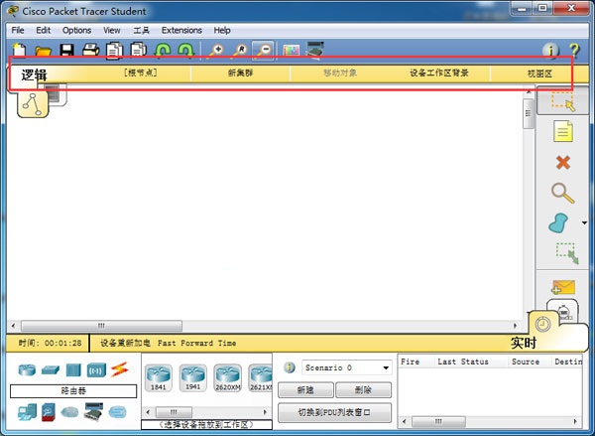Redo the last action
595x436 pixels.
(x=186, y=51)
